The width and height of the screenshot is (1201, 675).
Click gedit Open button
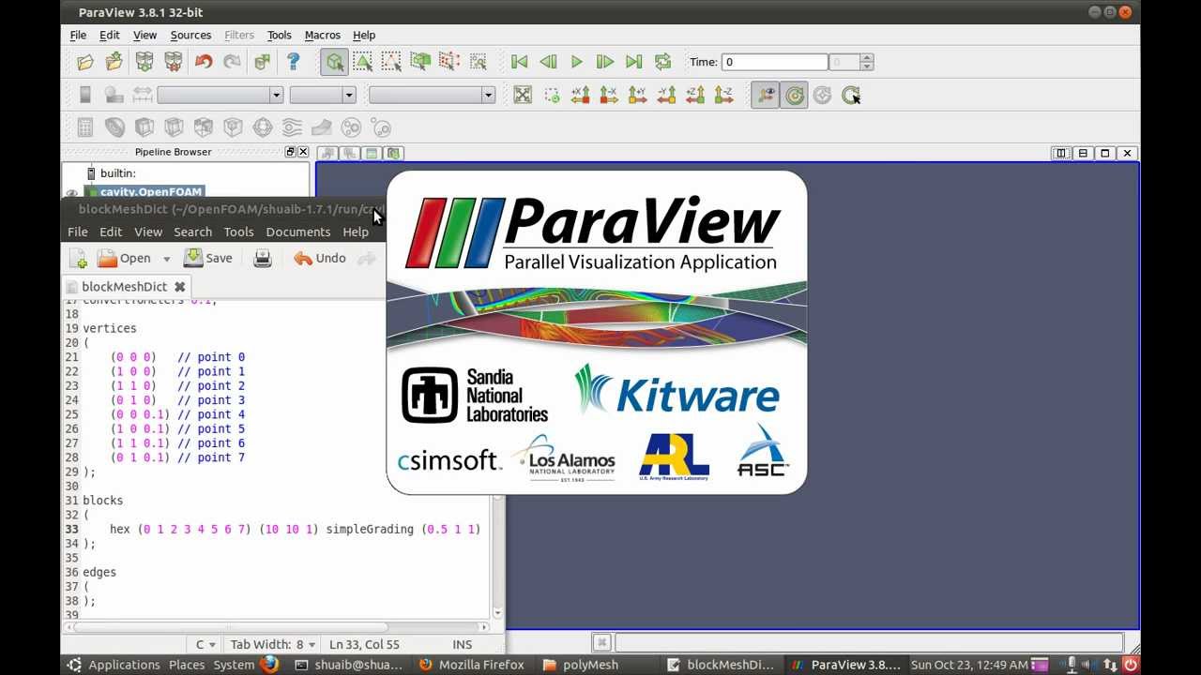click(125, 258)
